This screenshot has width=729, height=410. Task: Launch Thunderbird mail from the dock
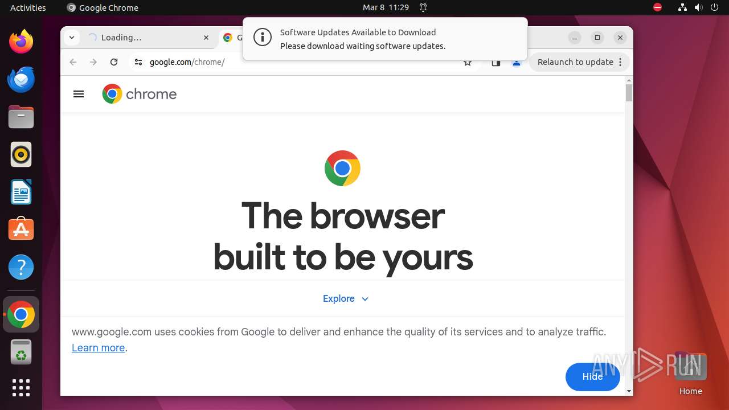click(x=21, y=79)
